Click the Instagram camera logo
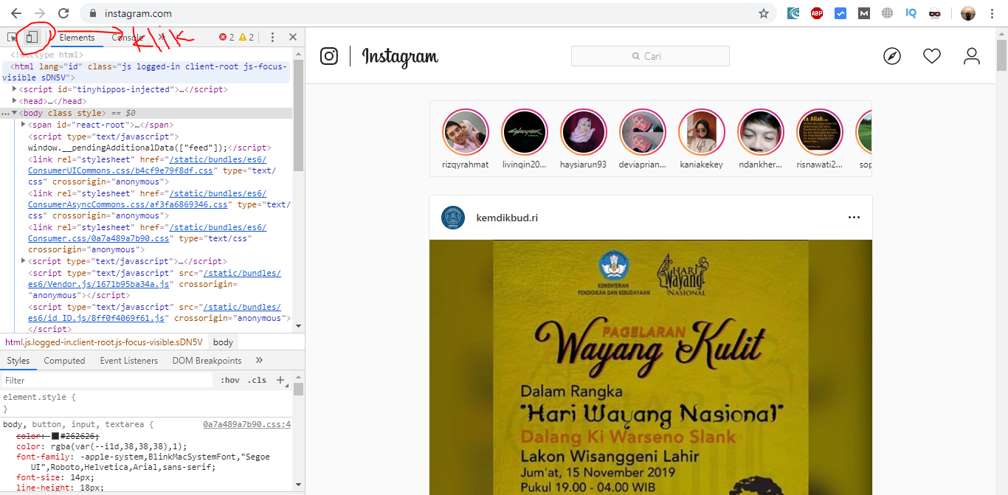This screenshot has height=495, width=1008. [329, 56]
